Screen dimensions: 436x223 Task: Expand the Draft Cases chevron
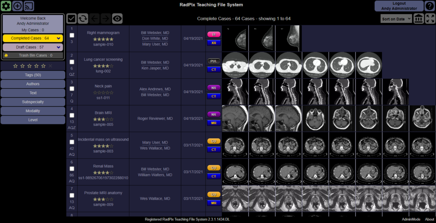click(58, 47)
